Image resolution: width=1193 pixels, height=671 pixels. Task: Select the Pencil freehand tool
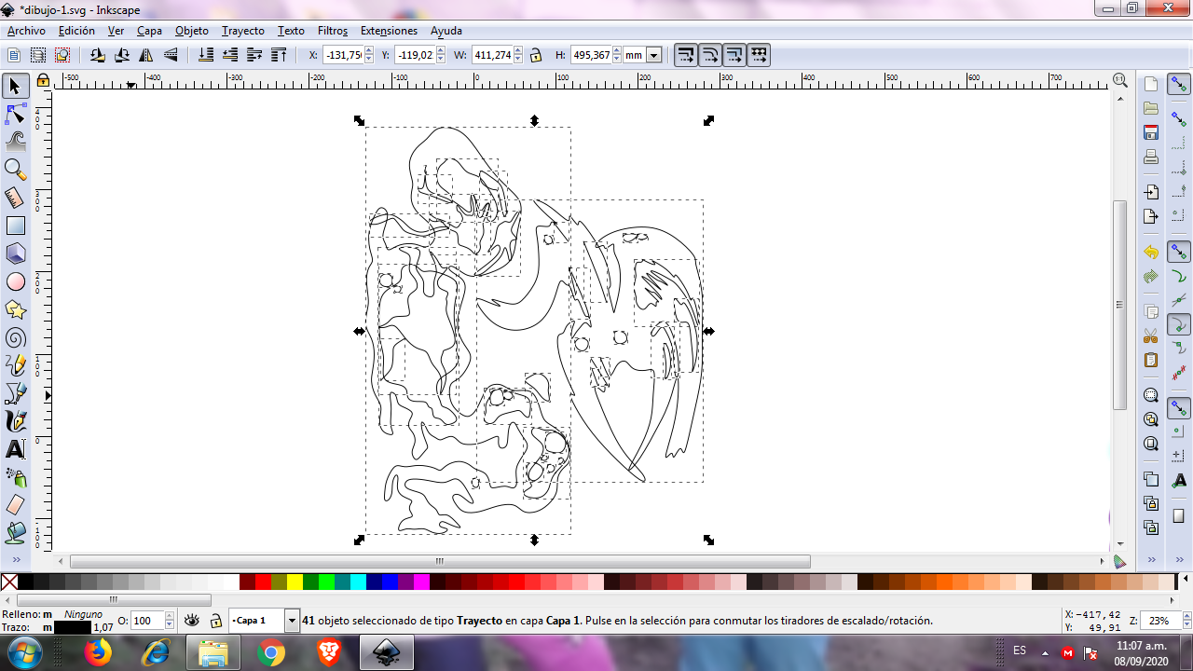pos(15,365)
